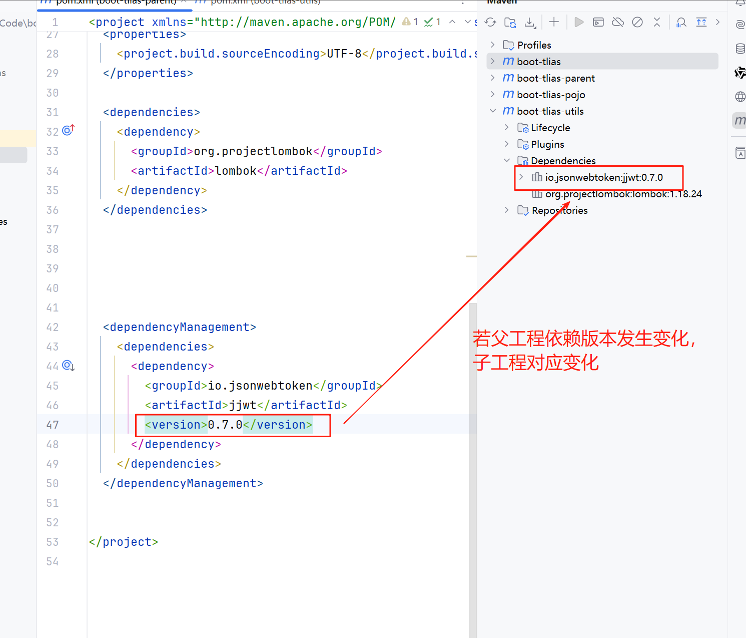Click the editor vertical scrollbar
The image size is (746, 638).
coord(473,470)
